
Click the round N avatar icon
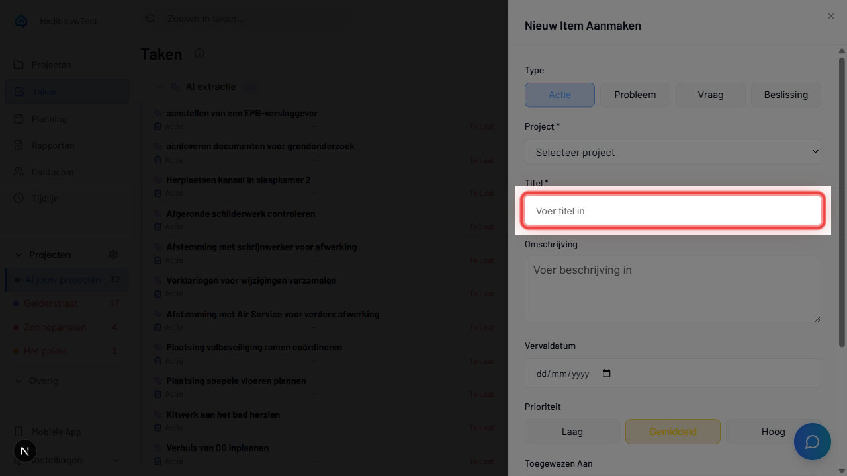(24, 451)
